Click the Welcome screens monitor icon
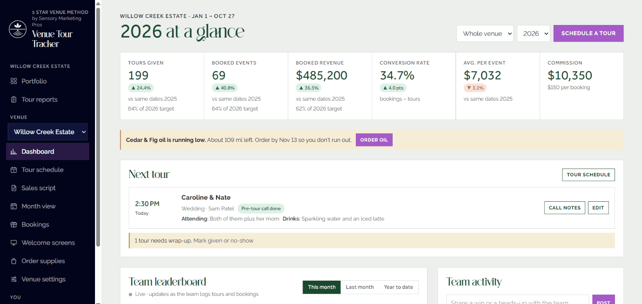 pos(14,243)
